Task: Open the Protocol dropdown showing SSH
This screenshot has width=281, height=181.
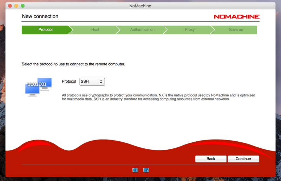Action: click(x=92, y=82)
